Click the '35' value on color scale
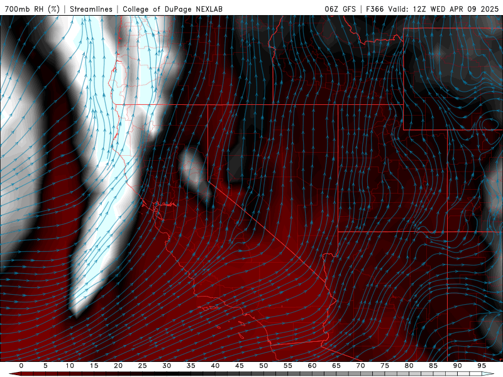 point(191,366)
